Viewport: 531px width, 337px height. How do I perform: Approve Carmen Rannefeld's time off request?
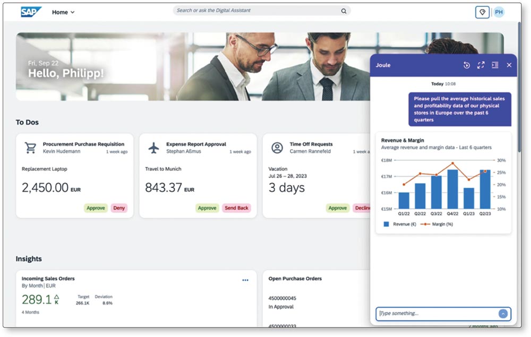click(337, 208)
